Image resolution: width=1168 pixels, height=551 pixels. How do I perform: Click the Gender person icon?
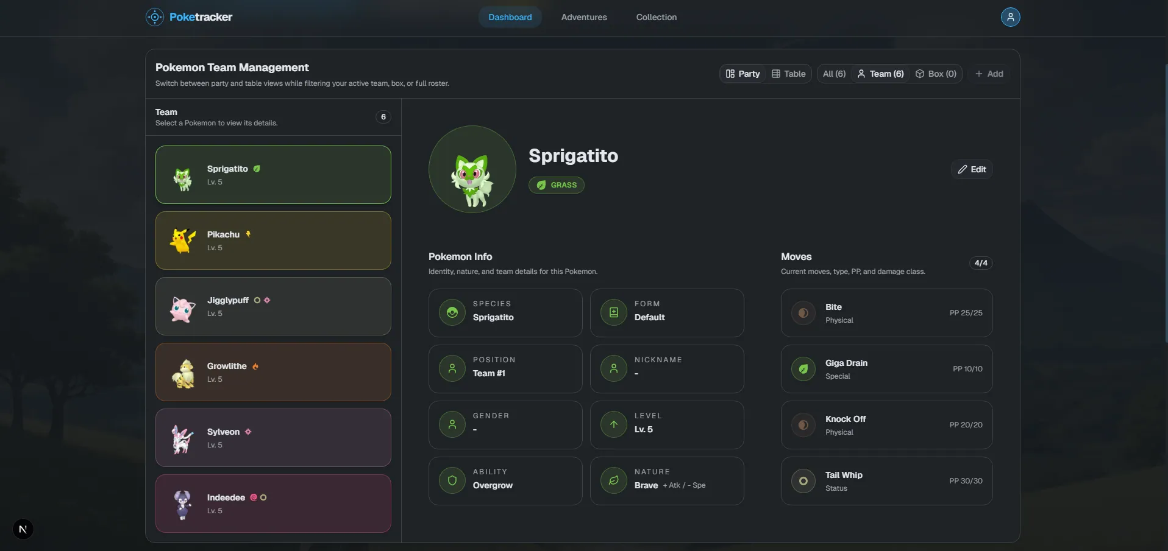click(x=452, y=424)
